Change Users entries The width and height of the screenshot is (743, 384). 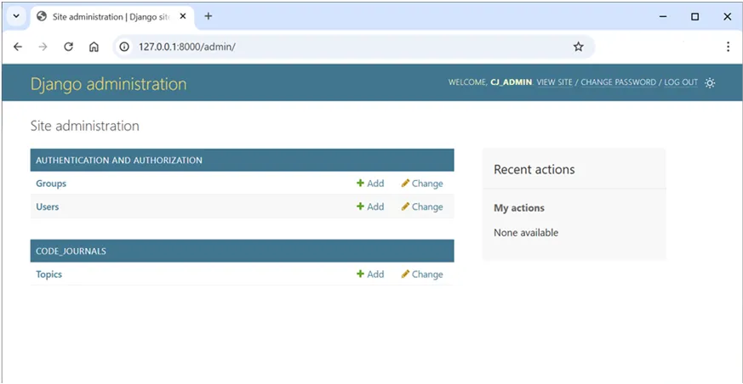coord(422,206)
